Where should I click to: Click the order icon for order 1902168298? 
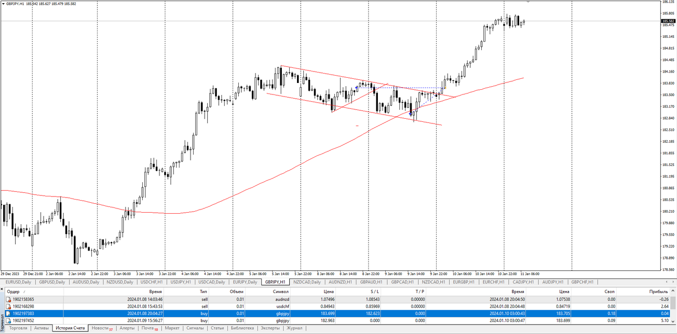coord(8,306)
